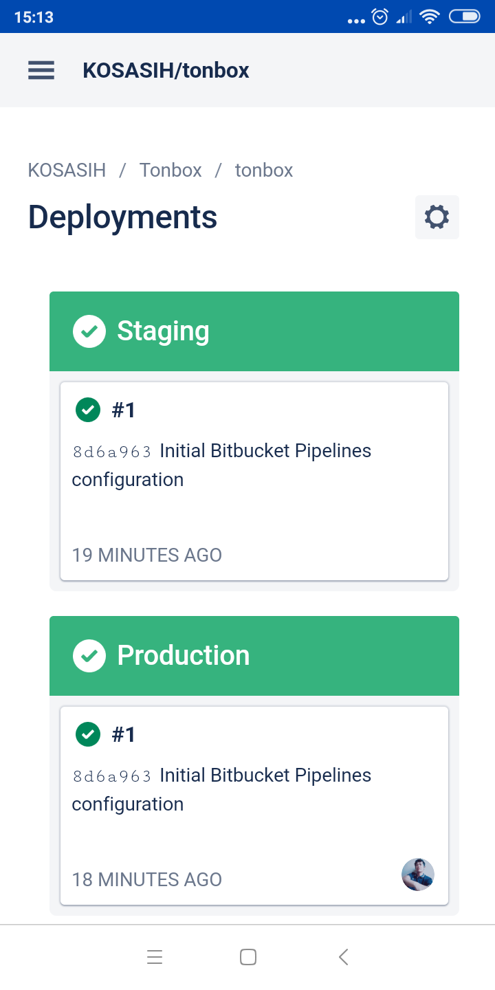
Task: Click the Staging header success checkmark
Action: pos(89,331)
